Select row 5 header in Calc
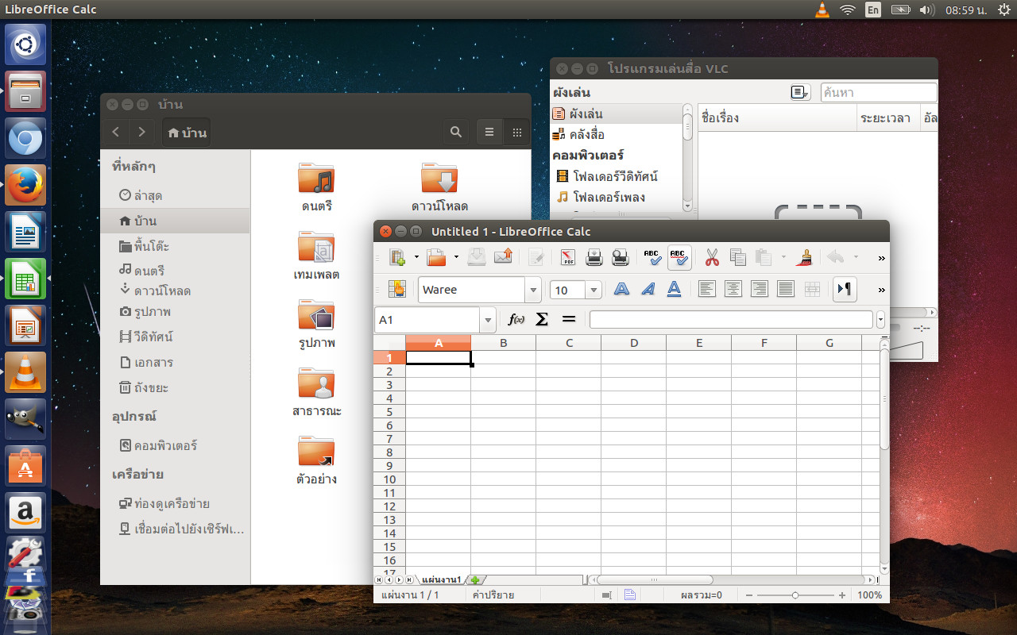Screen dimensions: 1017x635 click(389, 412)
